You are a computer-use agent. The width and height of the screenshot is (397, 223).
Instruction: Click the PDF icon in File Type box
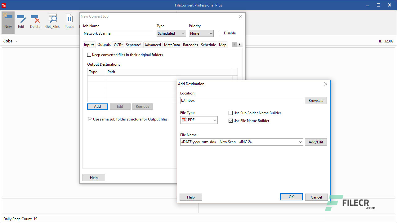(x=184, y=120)
